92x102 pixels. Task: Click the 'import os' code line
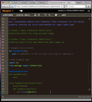[x=14, y=63]
